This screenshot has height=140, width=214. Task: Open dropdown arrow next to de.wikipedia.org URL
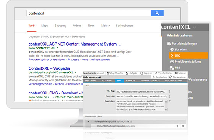[x=76, y=72]
